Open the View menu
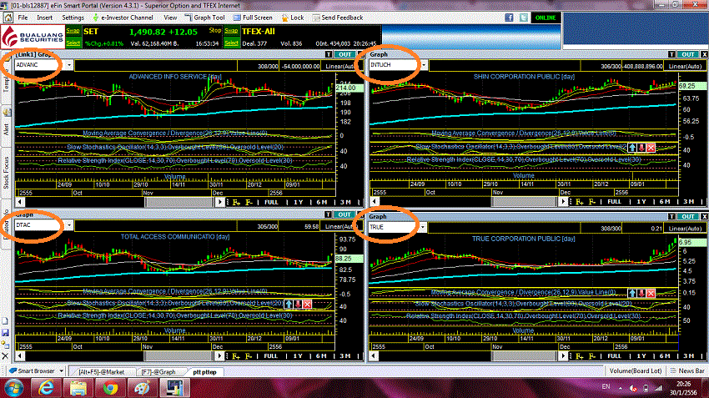The image size is (709, 398). click(170, 18)
